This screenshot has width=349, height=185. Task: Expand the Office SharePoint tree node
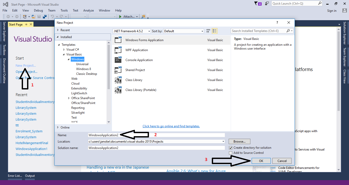[69, 98]
